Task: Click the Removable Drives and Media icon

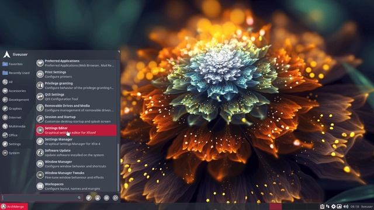Action: pyautogui.click(x=40, y=108)
